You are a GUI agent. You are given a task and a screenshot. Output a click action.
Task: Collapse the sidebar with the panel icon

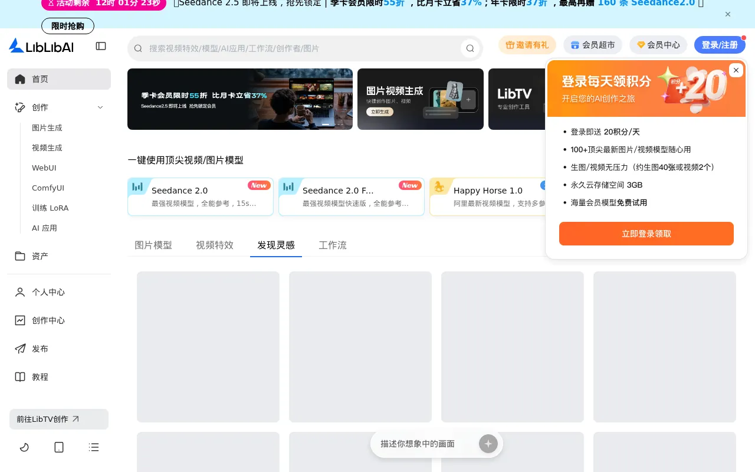point(101,46)
